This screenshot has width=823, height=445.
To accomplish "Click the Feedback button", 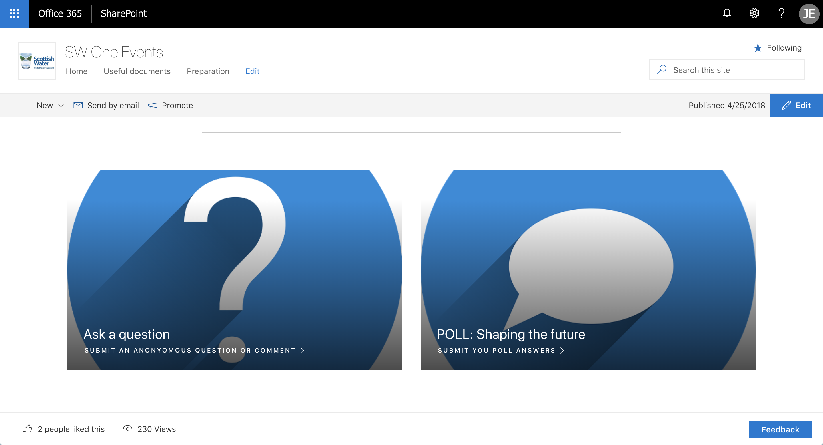I will pyautogui.click(x=780, y=429).
